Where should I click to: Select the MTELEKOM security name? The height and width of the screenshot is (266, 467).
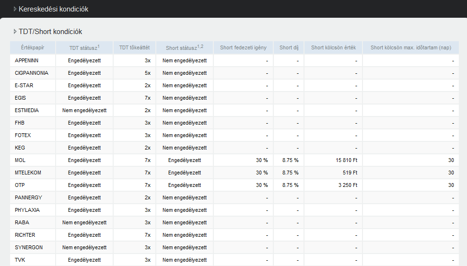click(x=28, y=173)
